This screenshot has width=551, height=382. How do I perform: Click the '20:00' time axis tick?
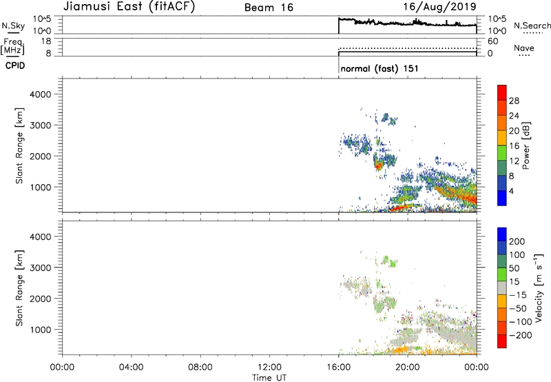pyautogui.click(x=408, y=368)
